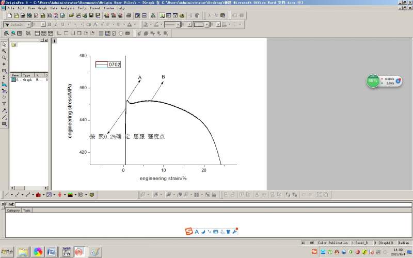Click the Project Explorer horizontal scrollbar

[x=29, y=188]
